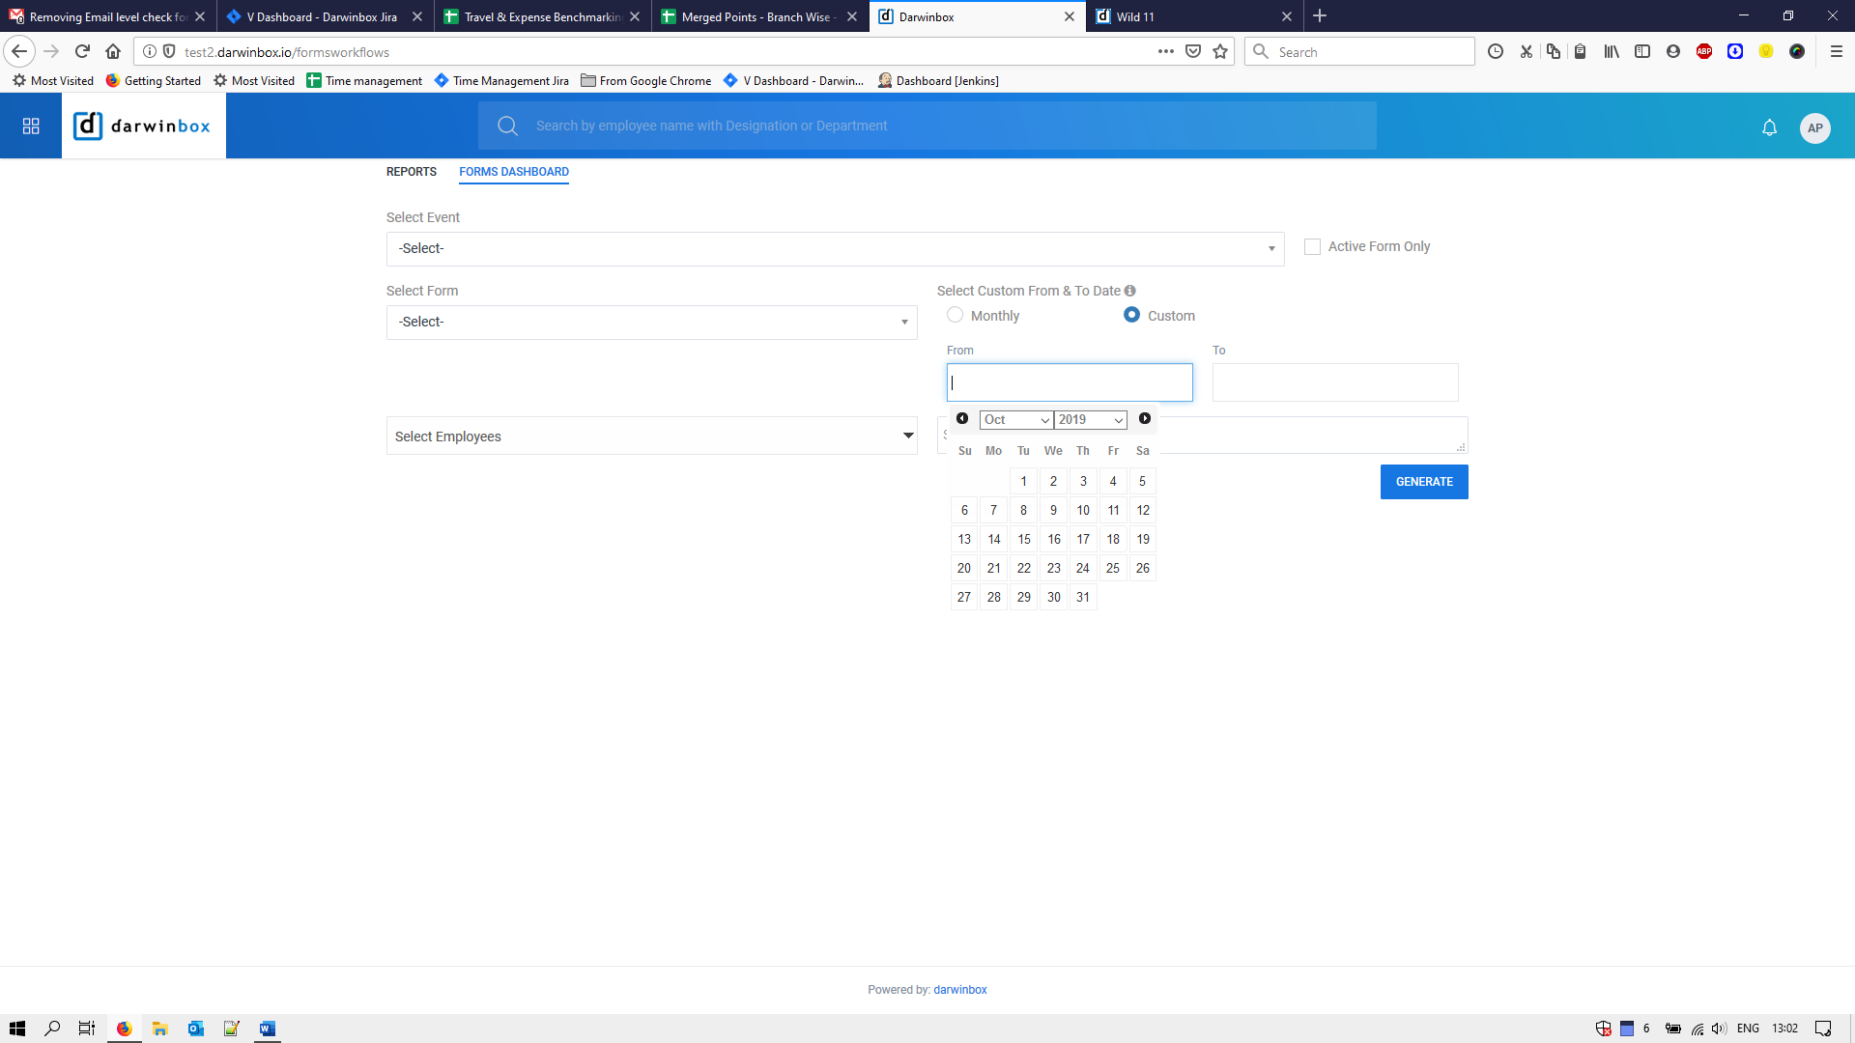The image size is (1855, 1043).
Task: Open the Darwinbox apps grid menu
Action: [x=31, y=127]
